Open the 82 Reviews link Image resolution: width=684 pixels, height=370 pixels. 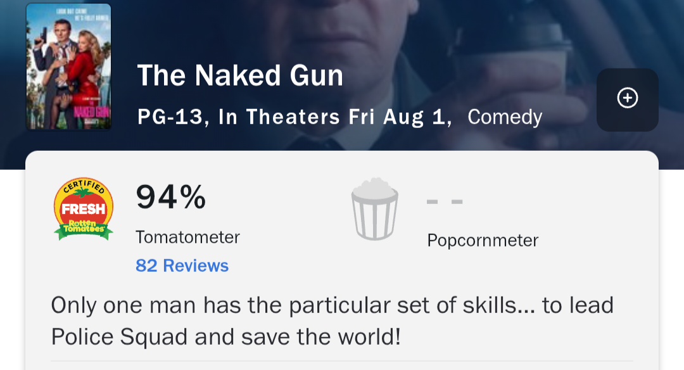(x=182, y=265)
